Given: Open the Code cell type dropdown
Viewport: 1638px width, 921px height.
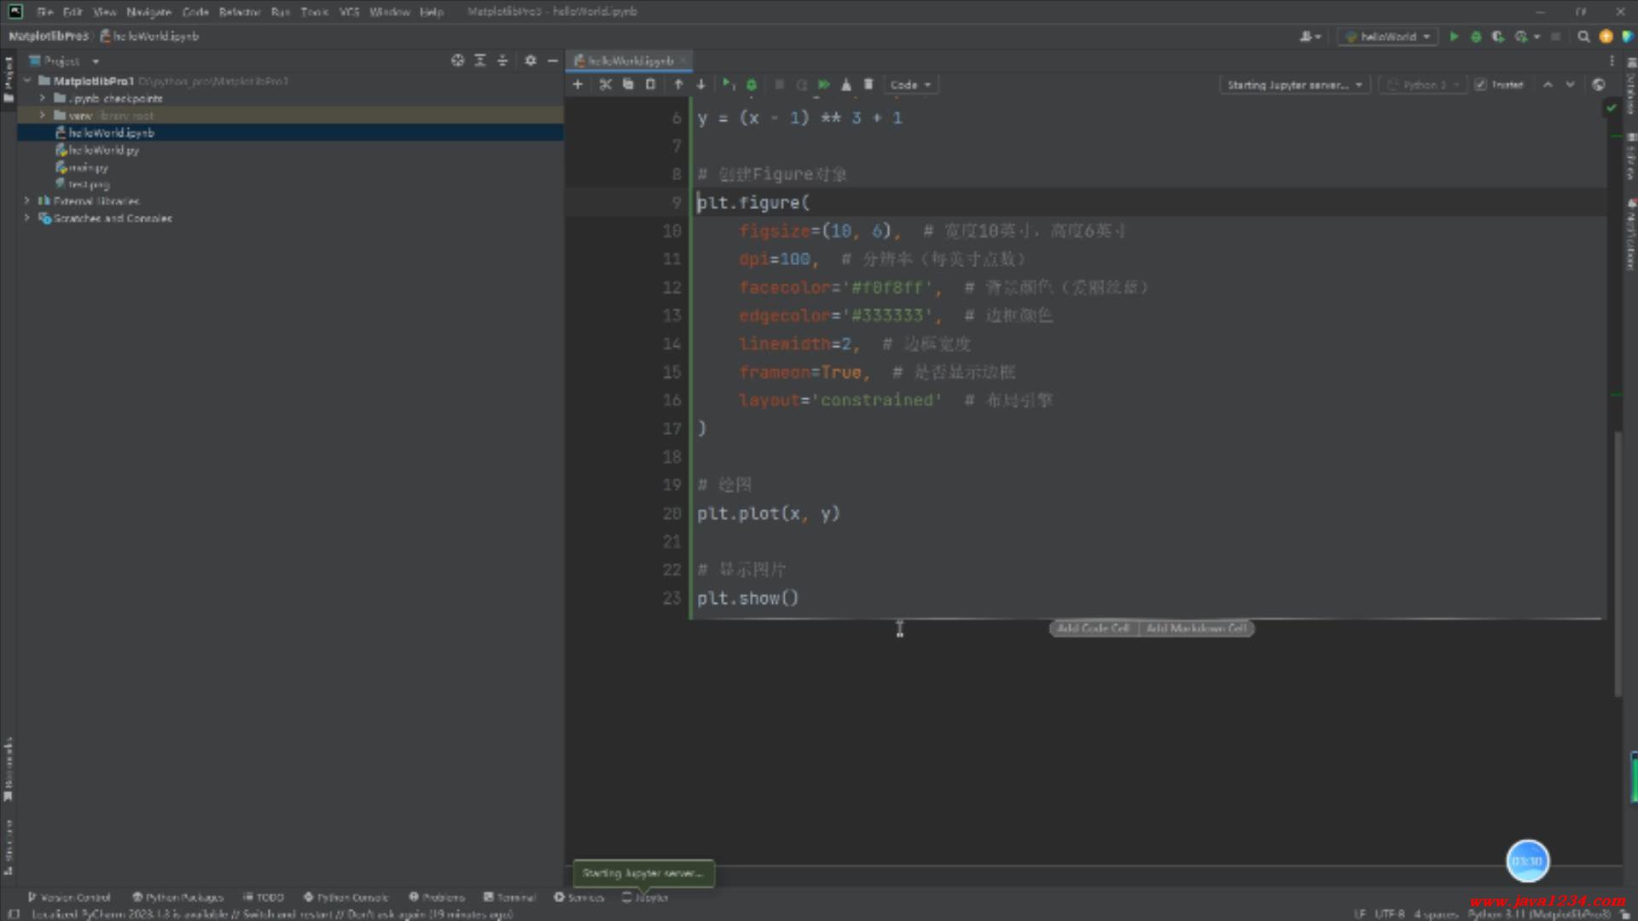Looking at the screenshot, I should 910,84.
